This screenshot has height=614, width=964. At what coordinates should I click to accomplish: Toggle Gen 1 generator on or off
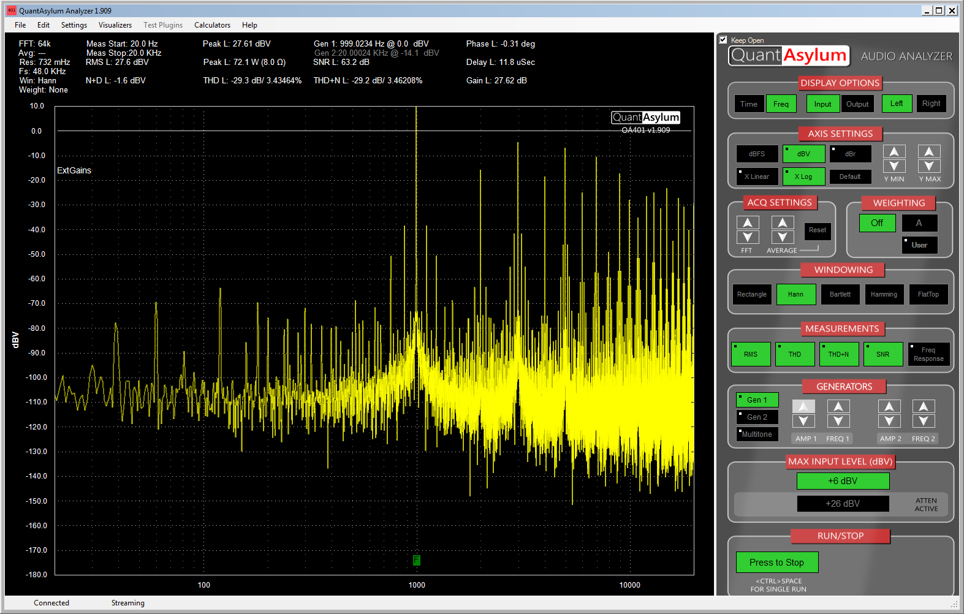coord(757,400)
